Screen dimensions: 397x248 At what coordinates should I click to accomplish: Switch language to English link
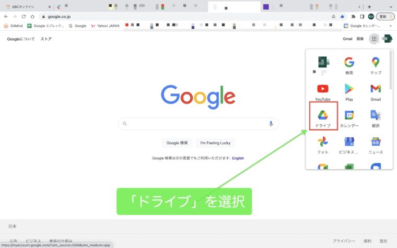(238, 158)
